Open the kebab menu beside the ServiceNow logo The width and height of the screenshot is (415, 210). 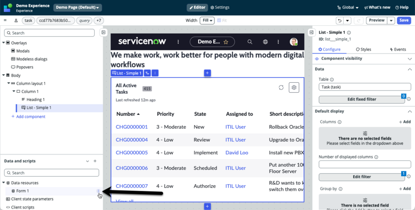tap(178, 42)
